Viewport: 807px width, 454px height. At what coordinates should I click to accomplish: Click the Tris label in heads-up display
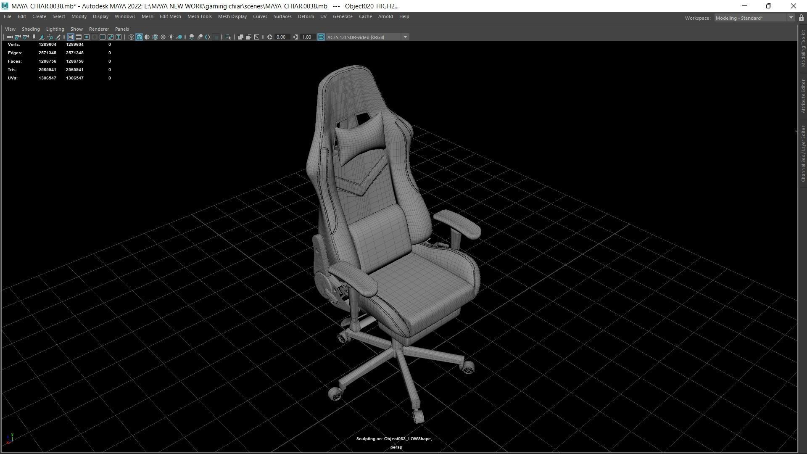(x=12, y=69)
